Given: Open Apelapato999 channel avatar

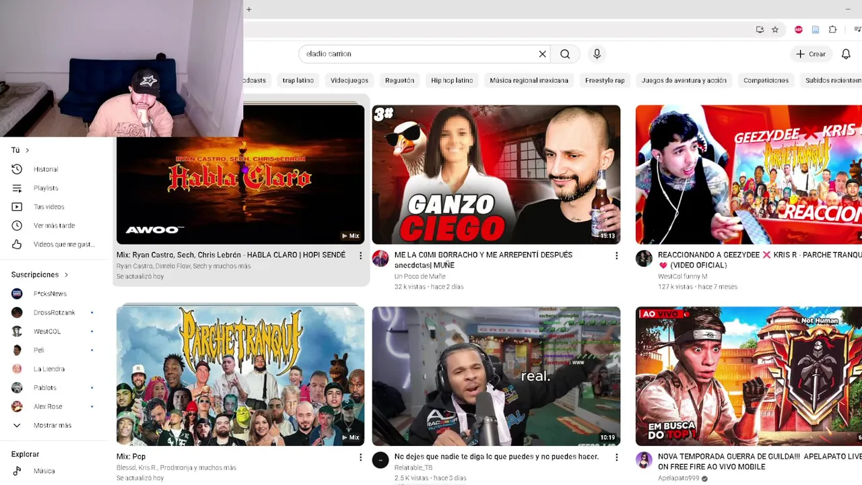Looking at the screenshot, I should [644, 460].
